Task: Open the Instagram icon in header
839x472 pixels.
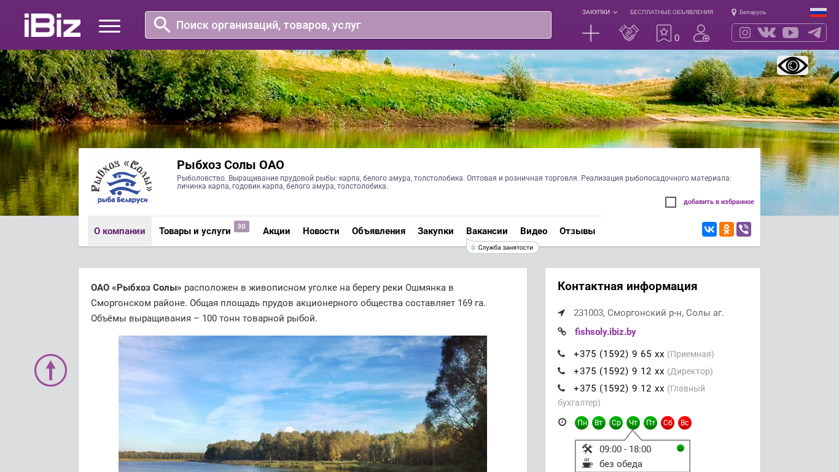Action: tap(745, 33)
